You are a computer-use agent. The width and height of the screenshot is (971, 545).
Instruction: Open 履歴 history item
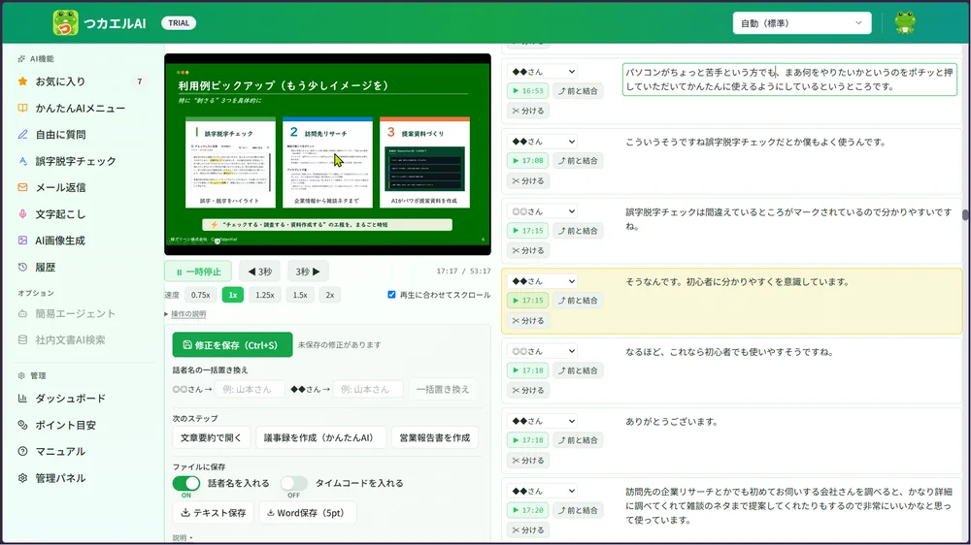pyautogui.click(x=82, y=268)
